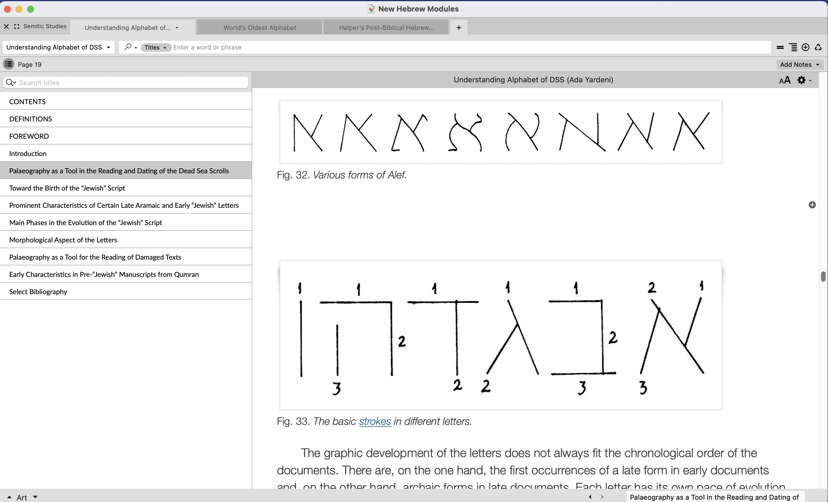Click the Search titles input field
This screenshot has width=828, height=502.
131,83
